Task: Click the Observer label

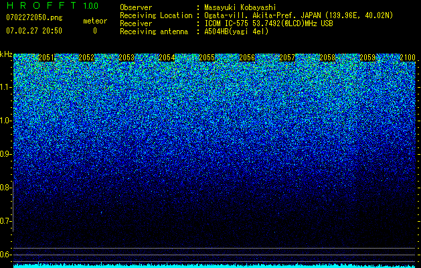Action: coord(136,7)
